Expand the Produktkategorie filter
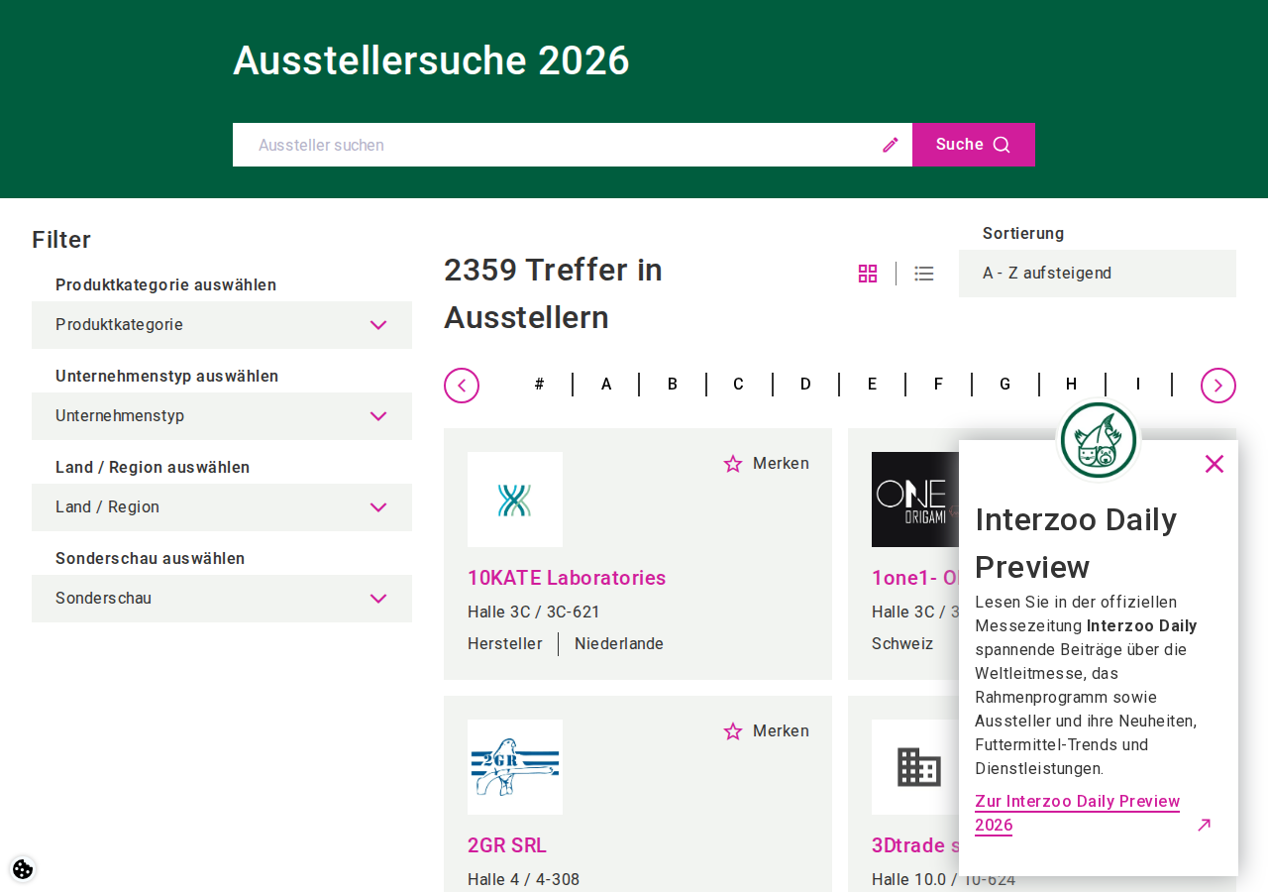 click(x=221, y=325)
